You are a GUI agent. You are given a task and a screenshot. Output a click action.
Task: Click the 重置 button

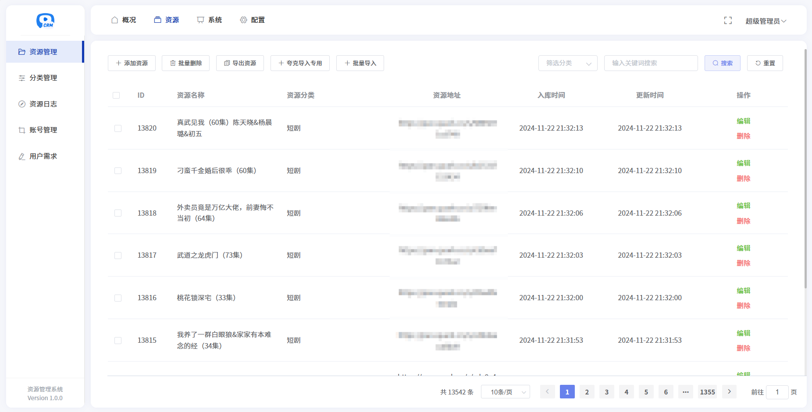point(765,63)
